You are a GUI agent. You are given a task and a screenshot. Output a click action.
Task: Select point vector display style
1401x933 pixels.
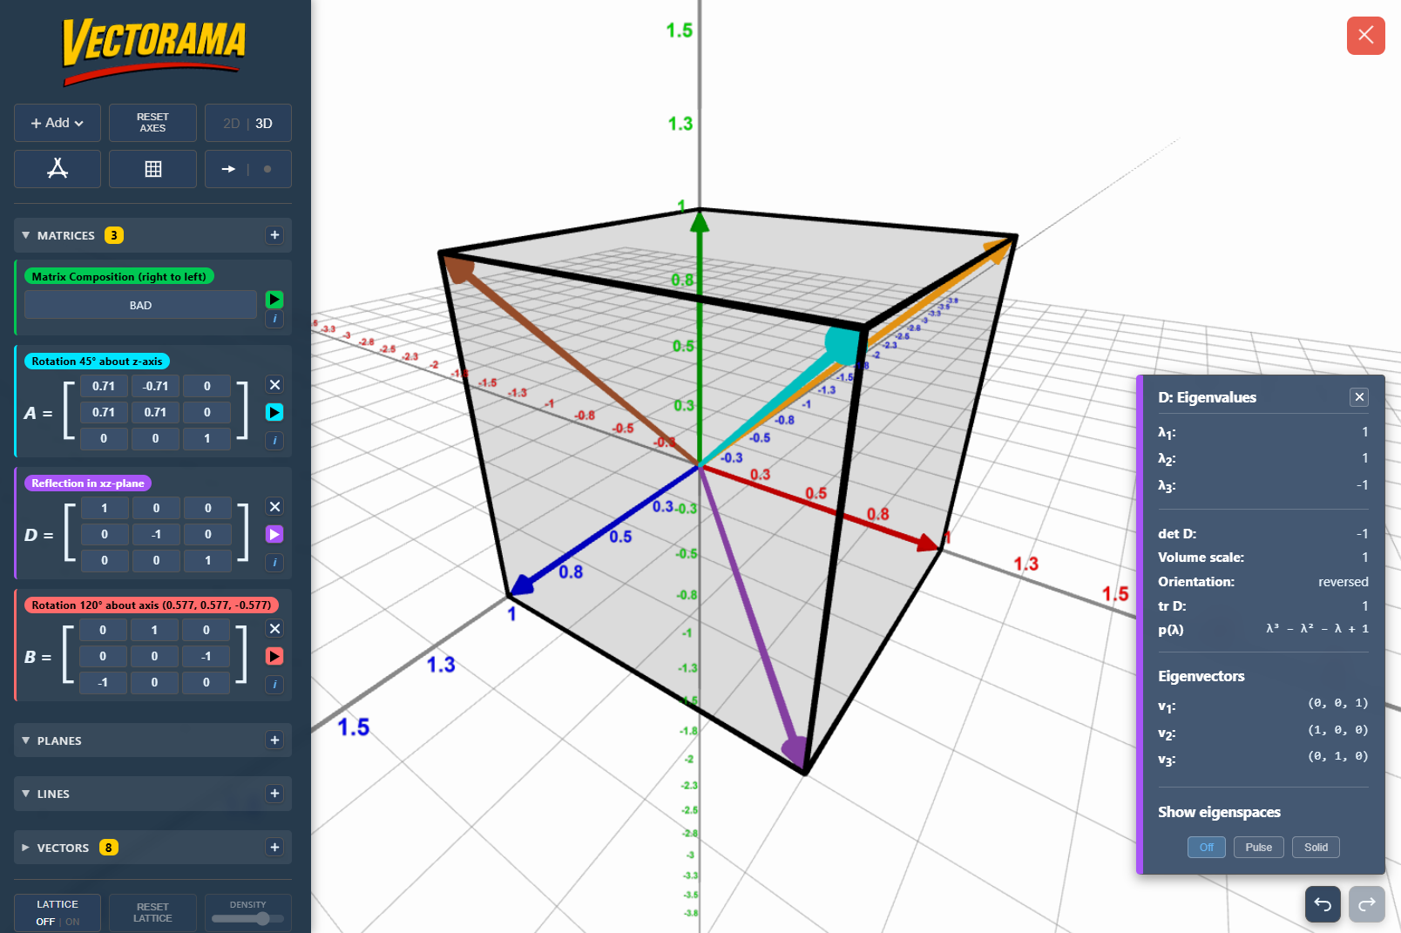[x=267, y=169]
